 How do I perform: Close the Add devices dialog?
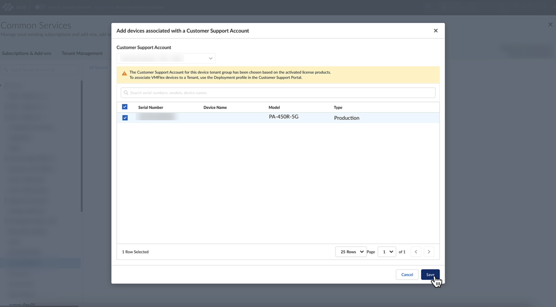coord(435,30)
